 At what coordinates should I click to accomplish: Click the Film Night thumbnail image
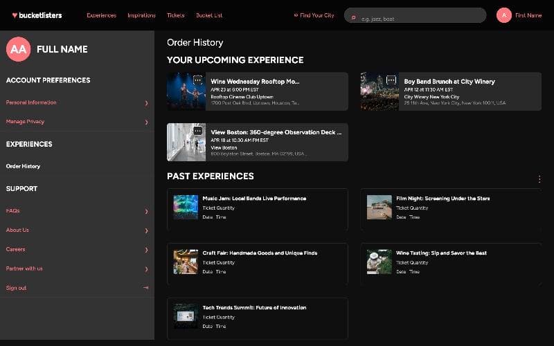coord(379,207)
